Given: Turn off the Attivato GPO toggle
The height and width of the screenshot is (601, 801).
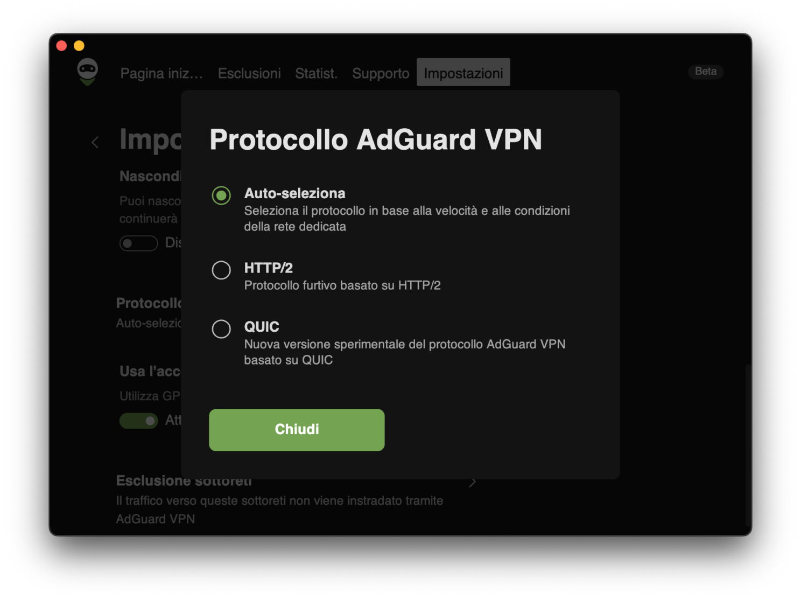Looking at the screenshot, I should point(138,421).
